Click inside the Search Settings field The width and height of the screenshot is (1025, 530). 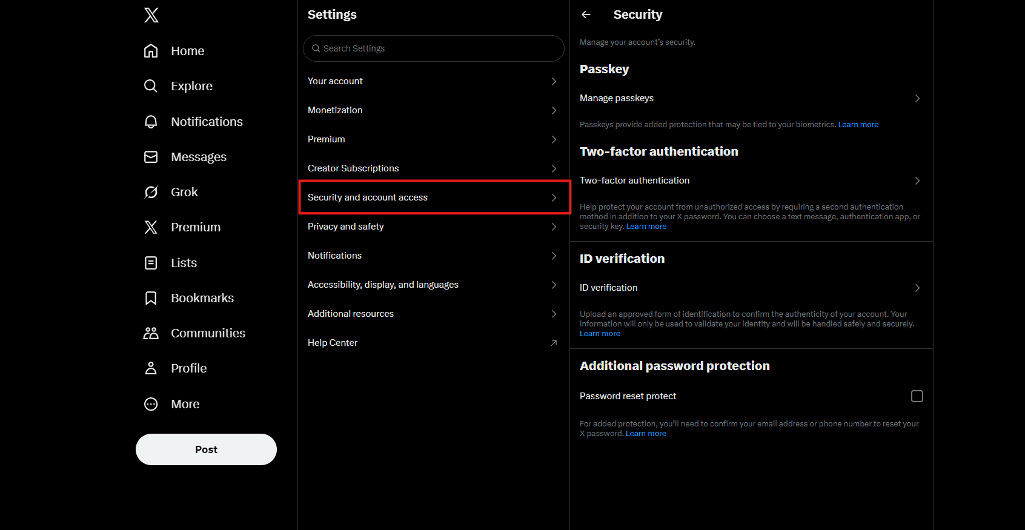point(433,48)
